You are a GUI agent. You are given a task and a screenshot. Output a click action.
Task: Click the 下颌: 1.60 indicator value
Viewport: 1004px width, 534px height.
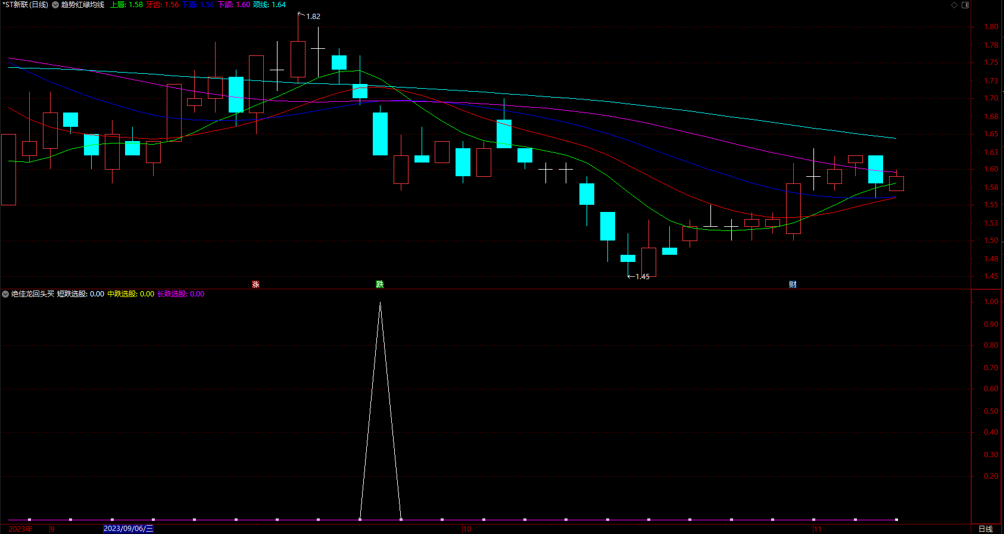click(233, 5)
